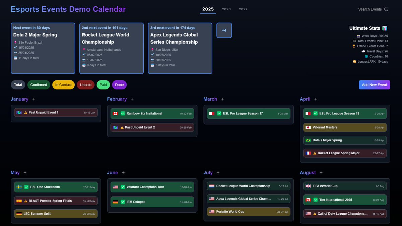Toggle green check on ESL Pro League Season 18
Screen dimensions: 402x226
click(x=316, y=114)
